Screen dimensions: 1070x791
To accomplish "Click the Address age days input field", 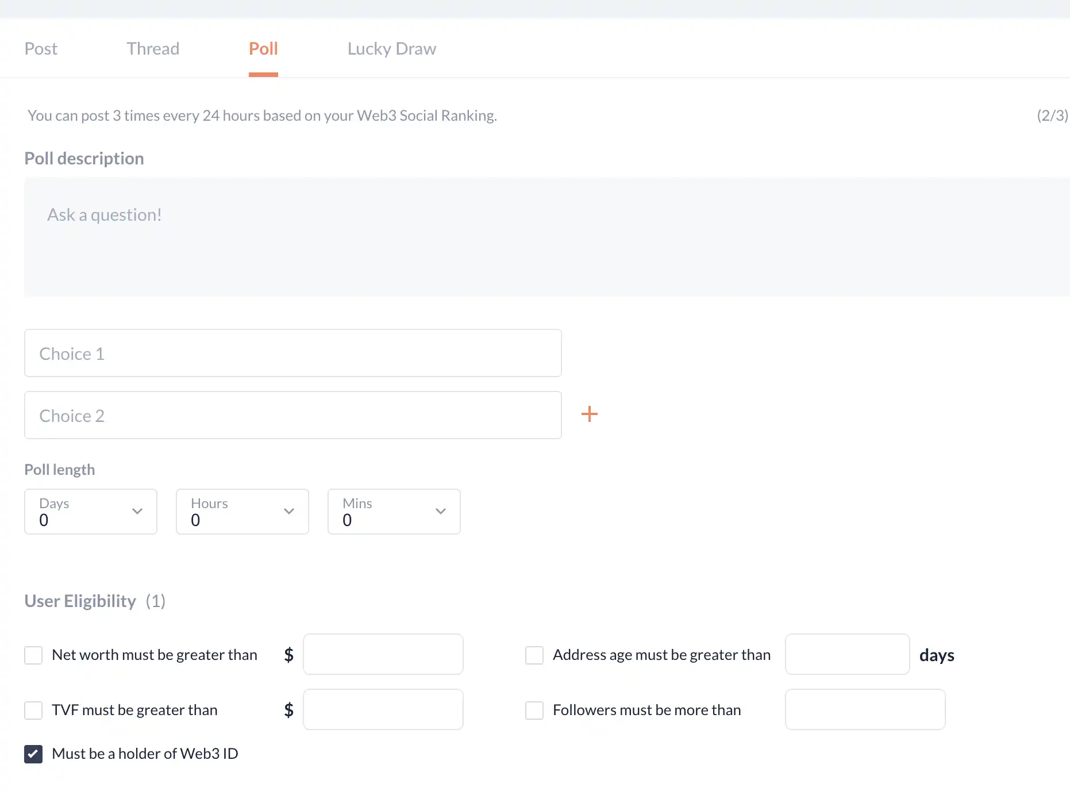I will (847, 655).
